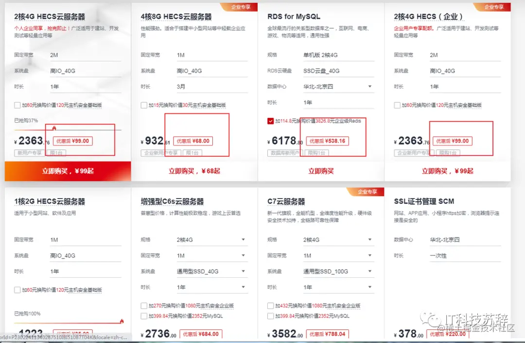The height and width of the screenshot is (343, 525).
Task: Open the RDS for MySQL title
Action: [294, 17]
